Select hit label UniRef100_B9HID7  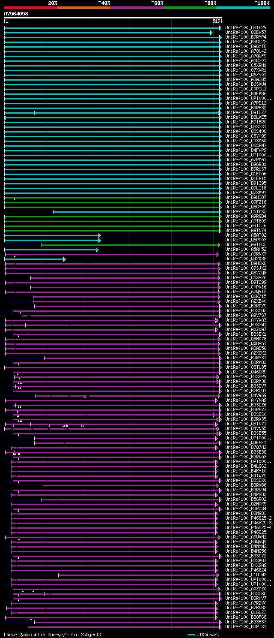246,197
